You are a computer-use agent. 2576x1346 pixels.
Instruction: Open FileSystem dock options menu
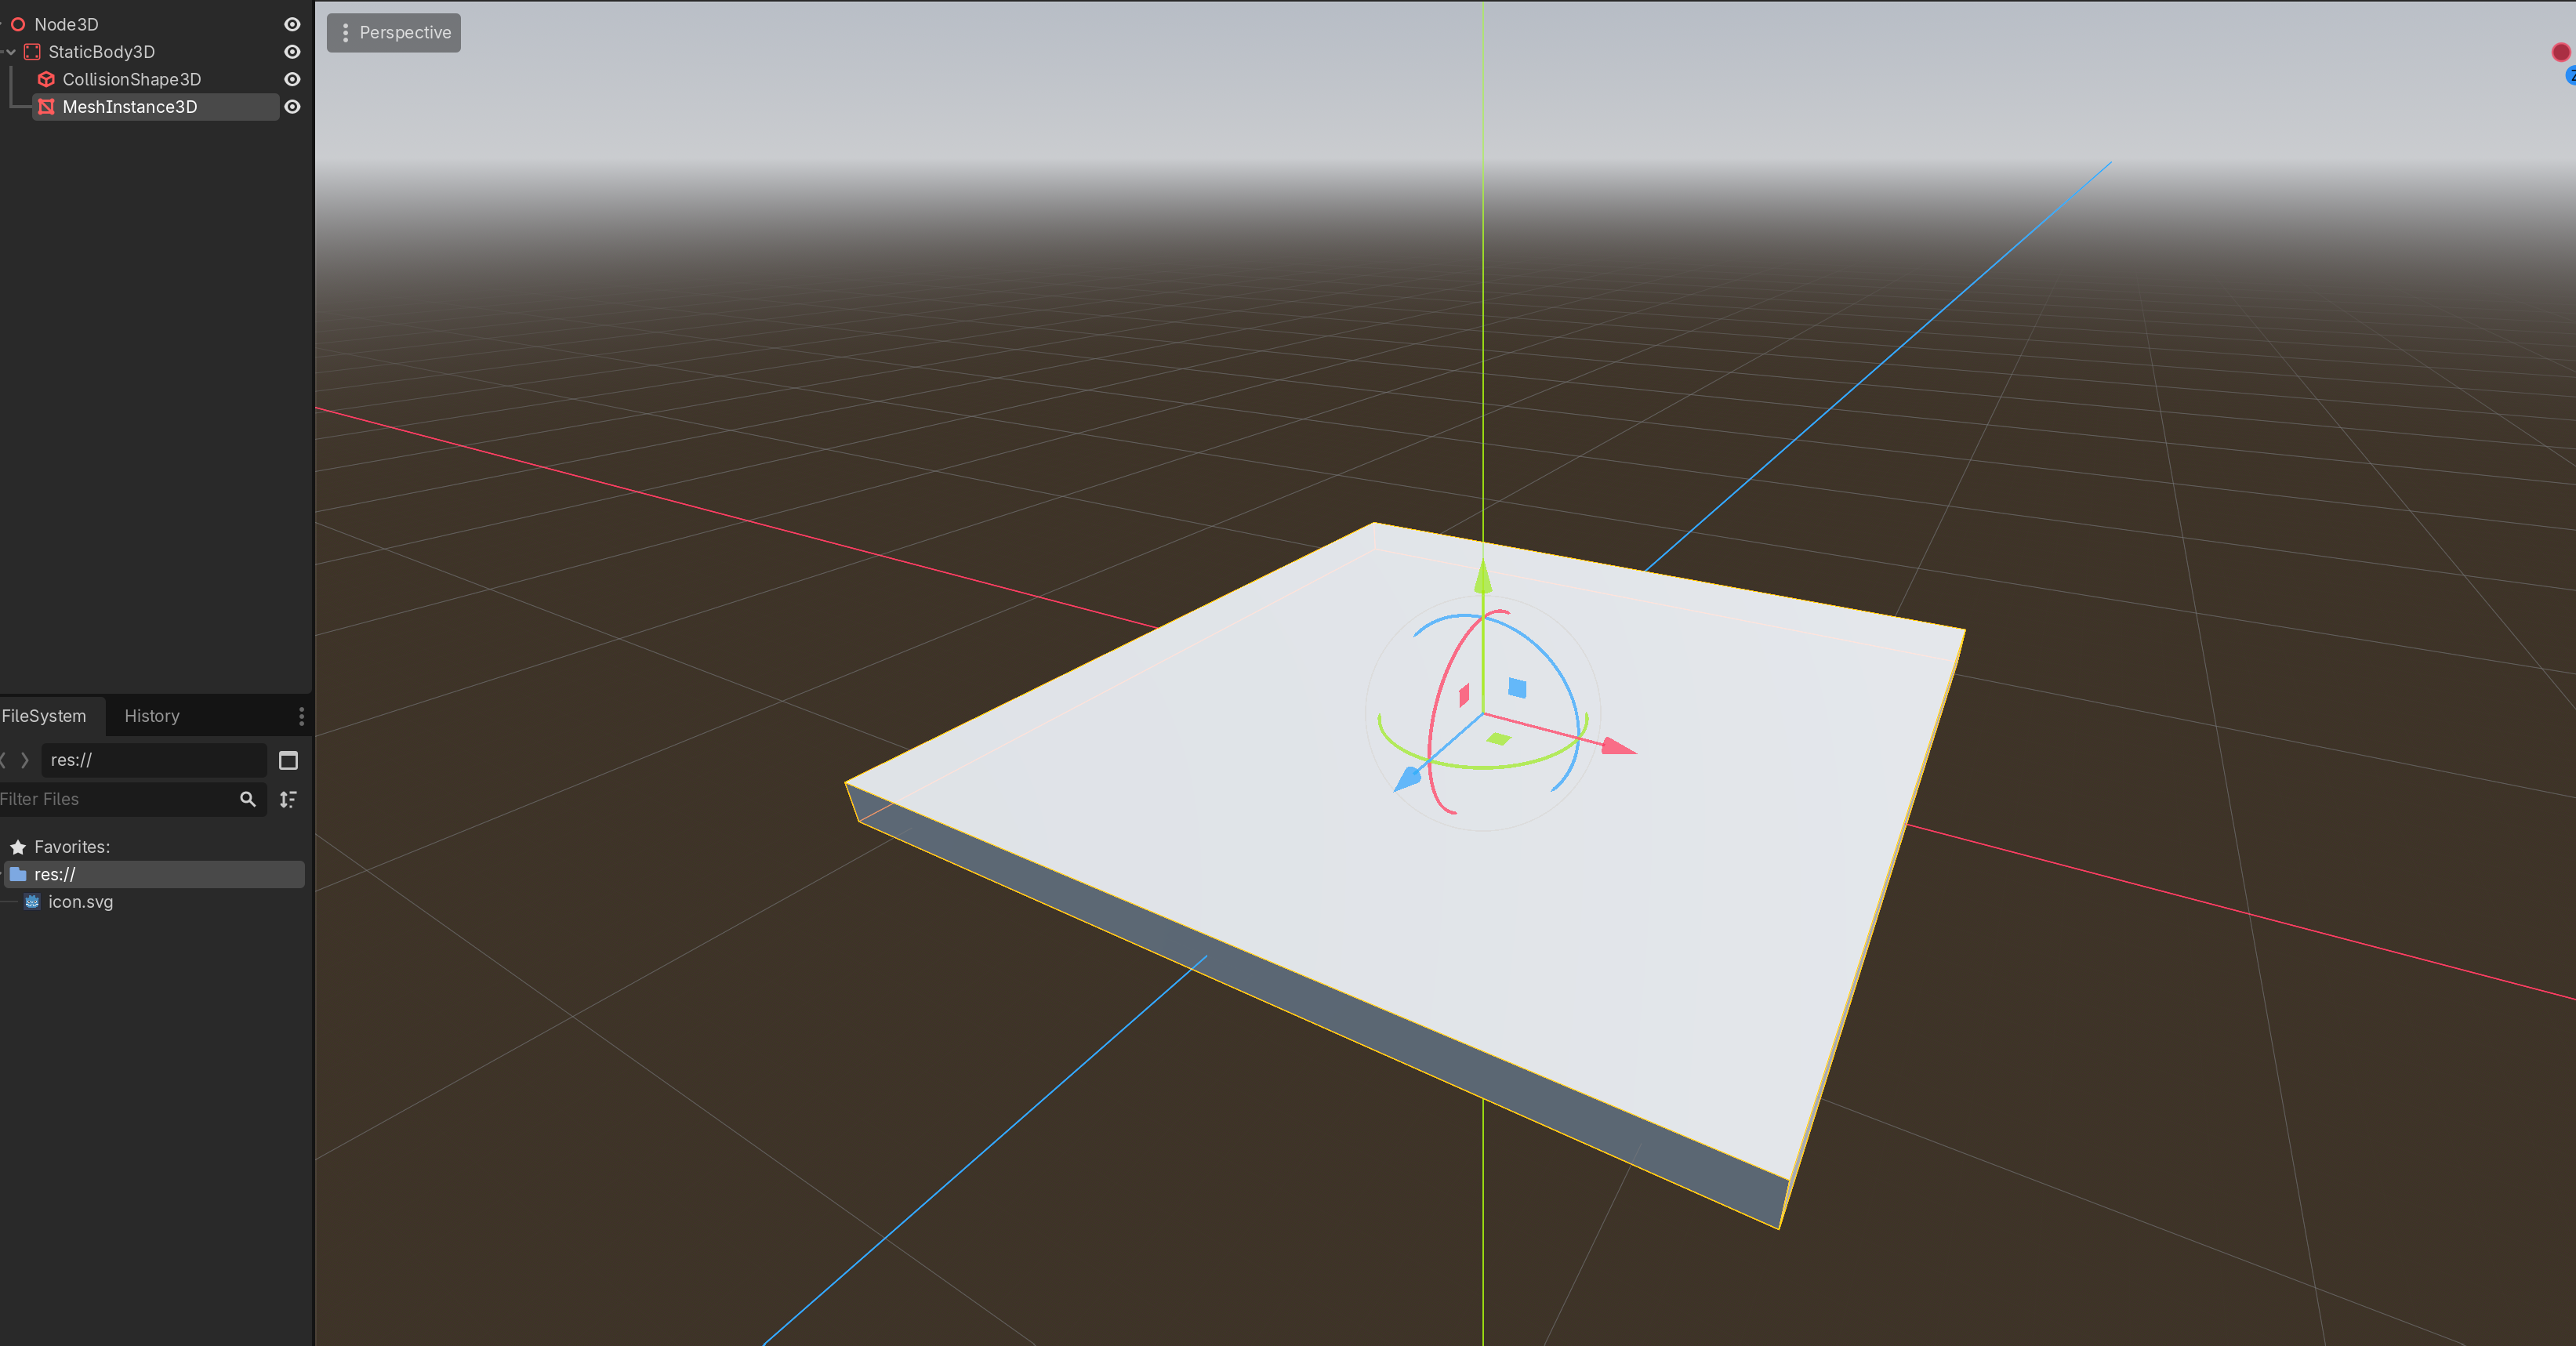point(301,716)
